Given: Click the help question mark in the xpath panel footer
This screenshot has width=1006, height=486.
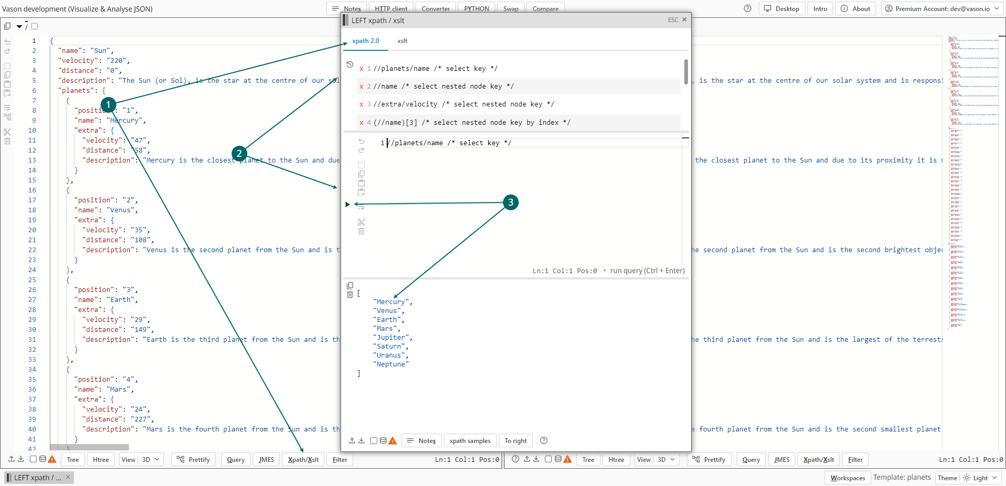Looking at the screenshot, I should (544, 440).
